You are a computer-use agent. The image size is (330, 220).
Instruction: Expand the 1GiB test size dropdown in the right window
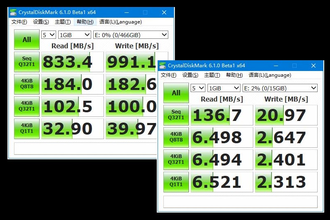(x=224, y=88)
